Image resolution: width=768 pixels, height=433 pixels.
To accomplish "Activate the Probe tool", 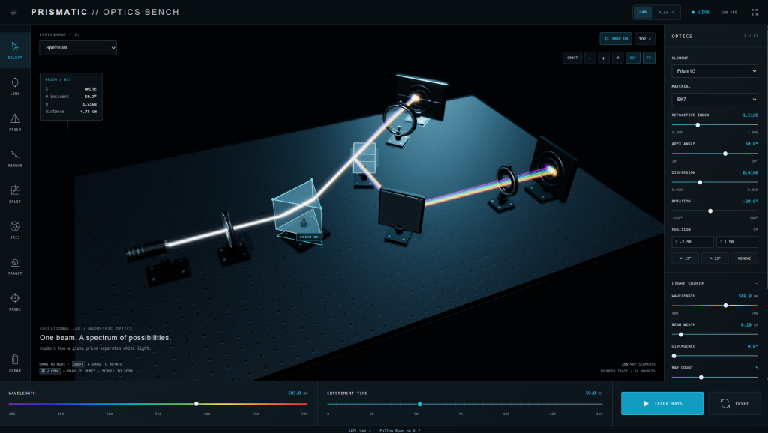I will [x=15, y=302].
